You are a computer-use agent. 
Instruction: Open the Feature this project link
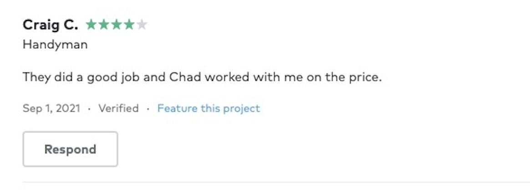[209, 108]
